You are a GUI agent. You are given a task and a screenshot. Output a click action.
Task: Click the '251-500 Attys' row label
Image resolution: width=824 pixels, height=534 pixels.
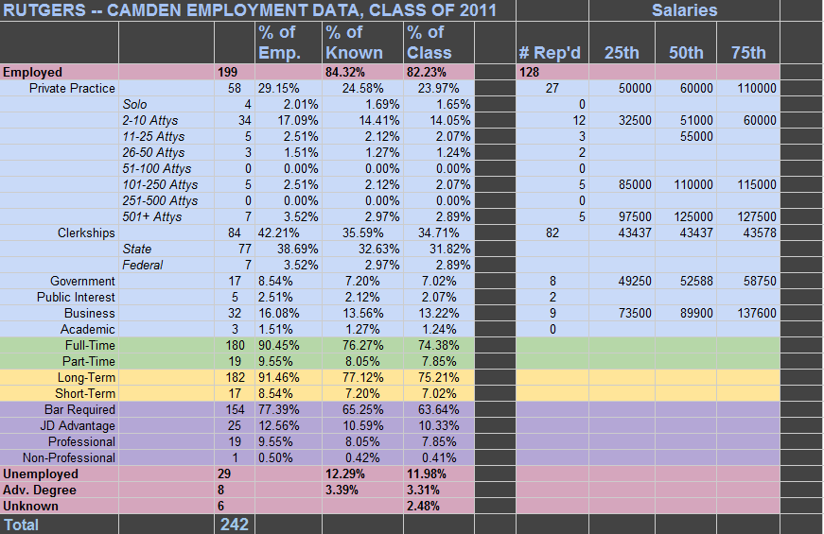pyautogui.click(x=160, y=201)
